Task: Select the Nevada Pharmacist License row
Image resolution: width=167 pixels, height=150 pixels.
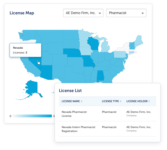Action: tap(108, 114)
